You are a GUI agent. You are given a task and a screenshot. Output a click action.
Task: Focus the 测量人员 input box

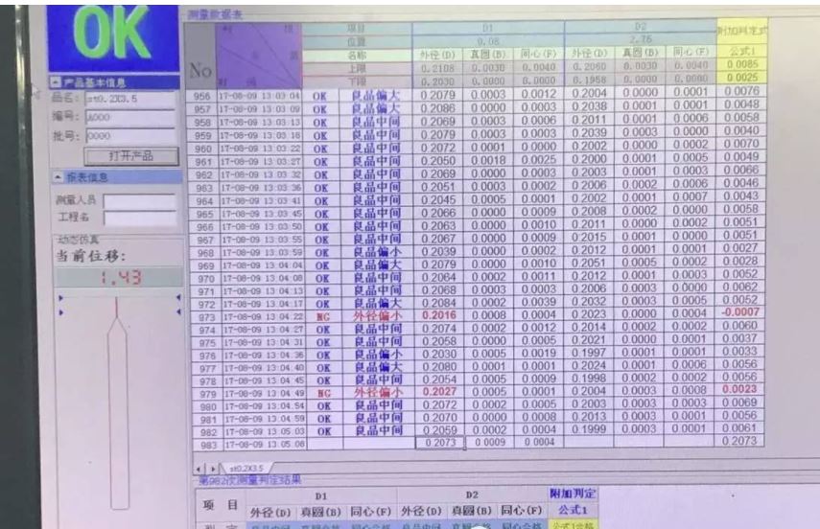coord(140,200)
